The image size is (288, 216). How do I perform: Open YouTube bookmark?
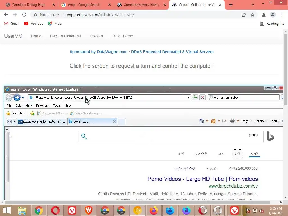[34, 24]
